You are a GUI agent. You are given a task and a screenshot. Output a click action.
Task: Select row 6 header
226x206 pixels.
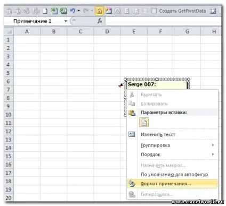pyautogui.click(x=9, y=81)
